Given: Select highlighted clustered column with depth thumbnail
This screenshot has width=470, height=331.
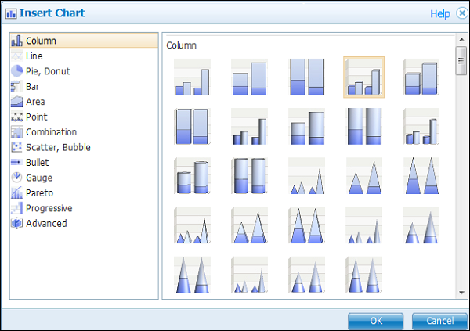Looking at the screenshot, I should pos(364,77).
